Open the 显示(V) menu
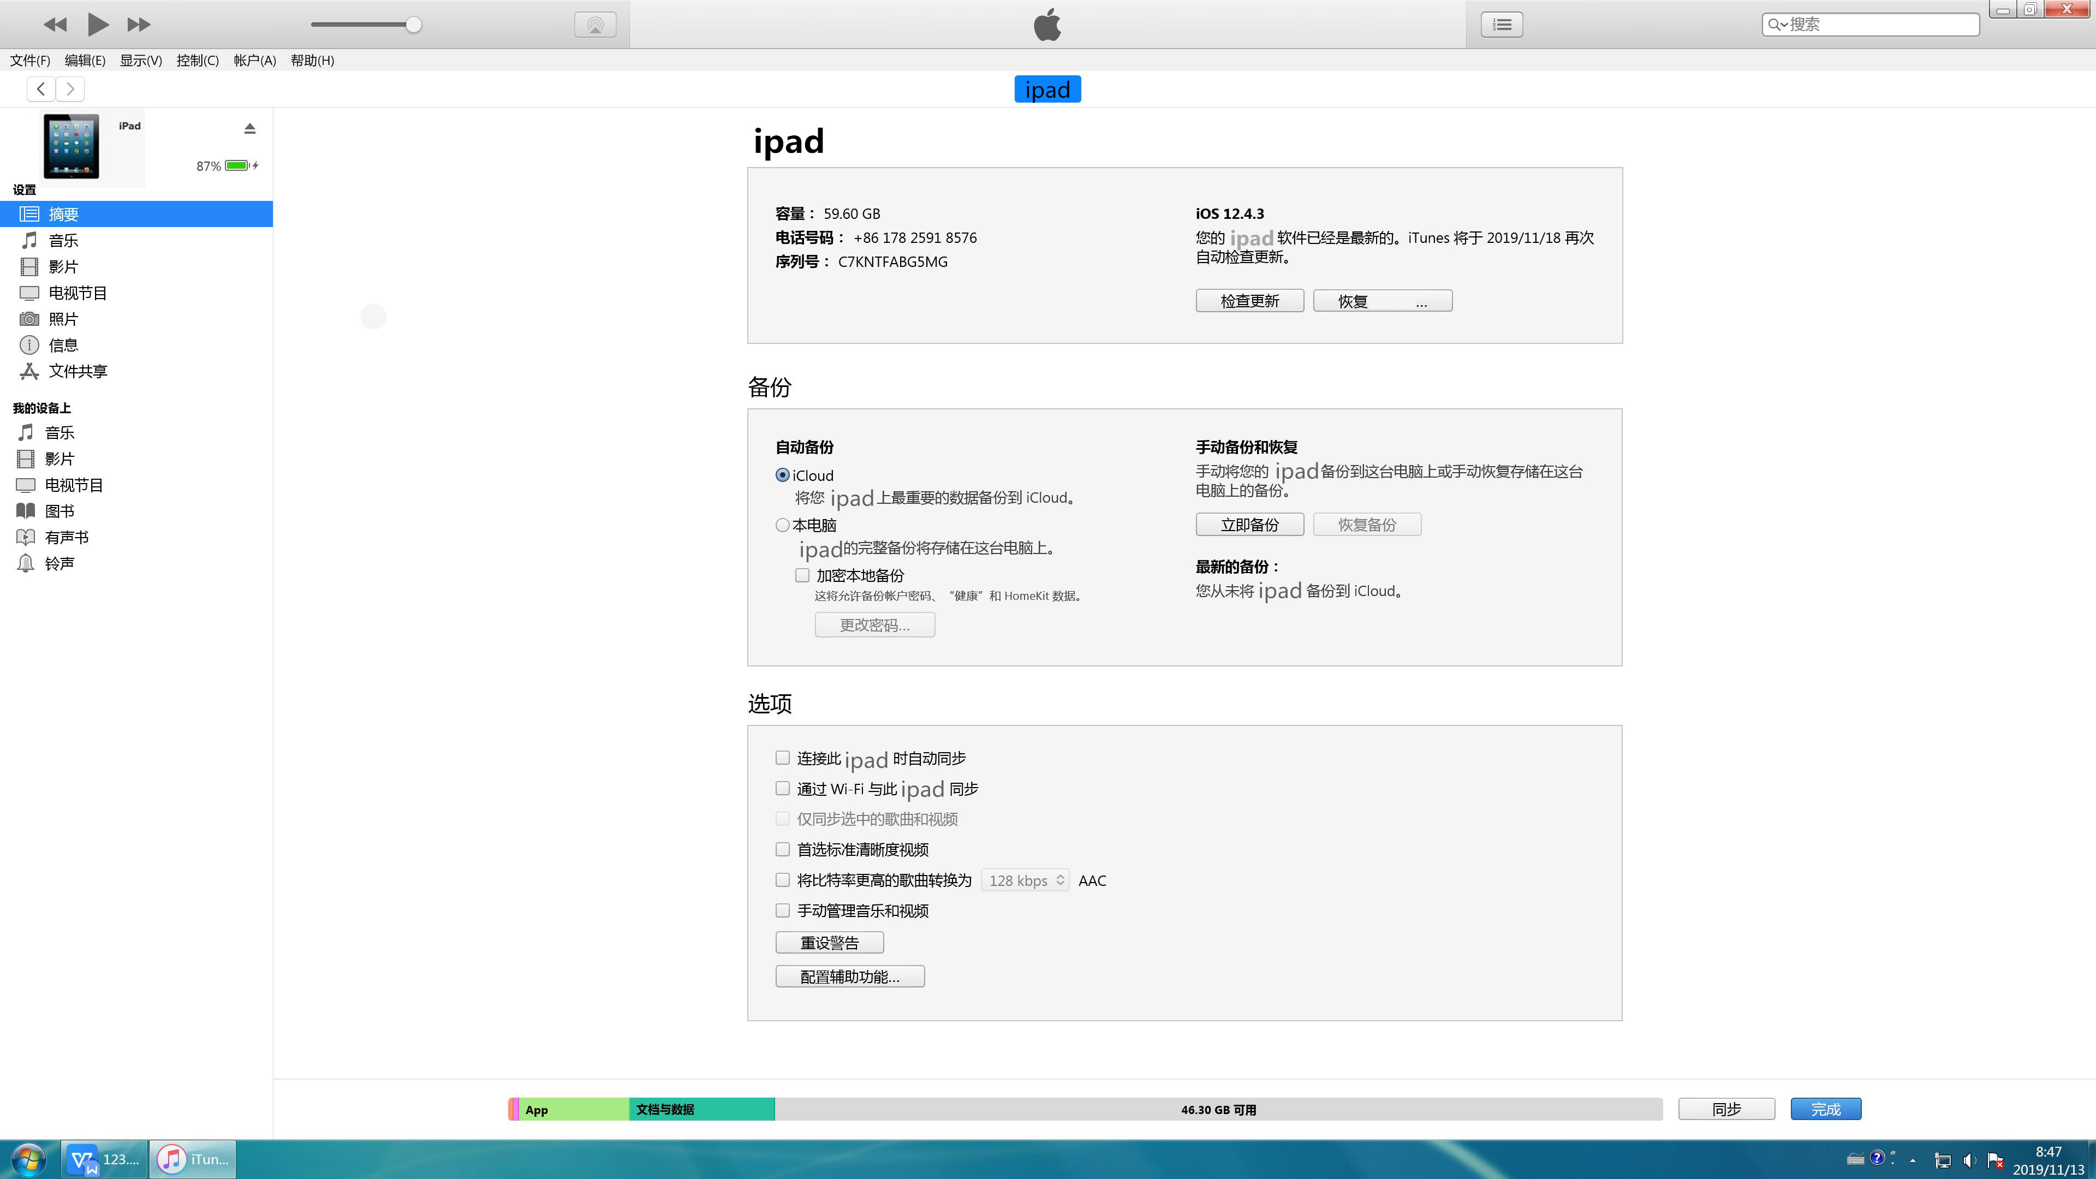 coord(141,60)
